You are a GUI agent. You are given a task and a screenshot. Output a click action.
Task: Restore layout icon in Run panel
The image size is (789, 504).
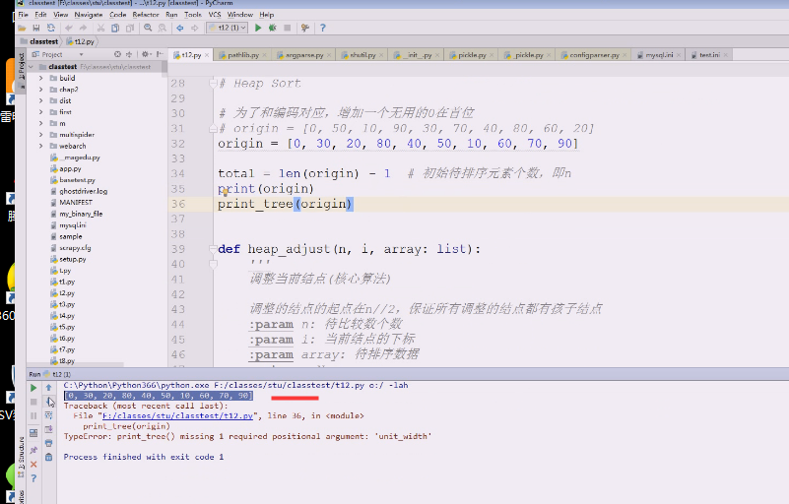(33, 433)
